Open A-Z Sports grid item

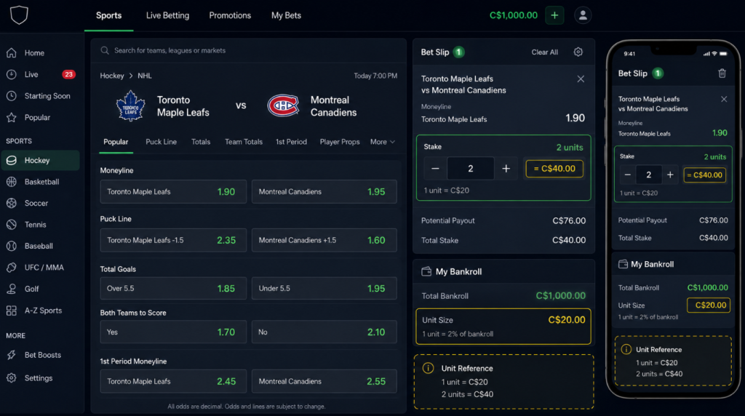click(41, 311)
